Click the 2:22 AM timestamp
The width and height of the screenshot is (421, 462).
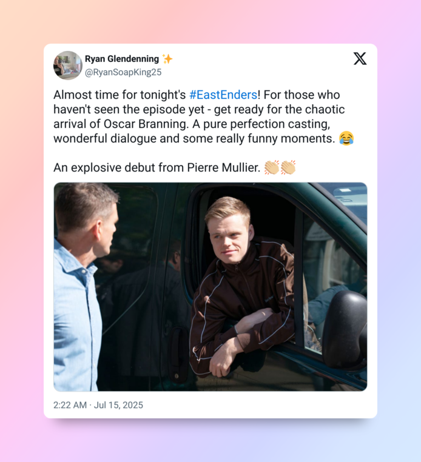pos(70,405)
